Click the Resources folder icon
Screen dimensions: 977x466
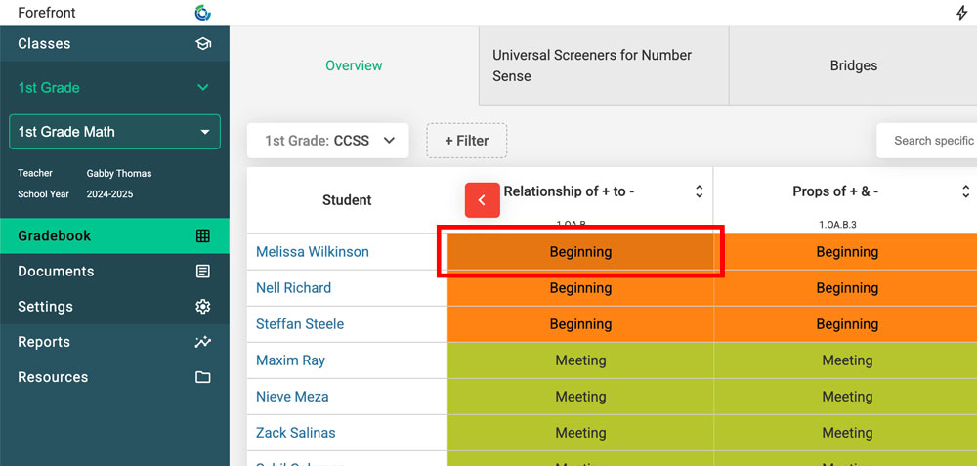point(203,377)
